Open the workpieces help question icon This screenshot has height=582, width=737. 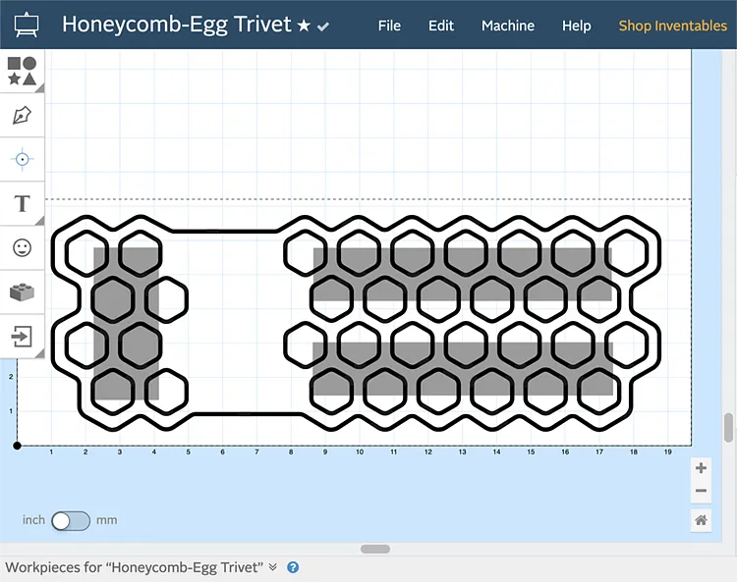[293, 567]
